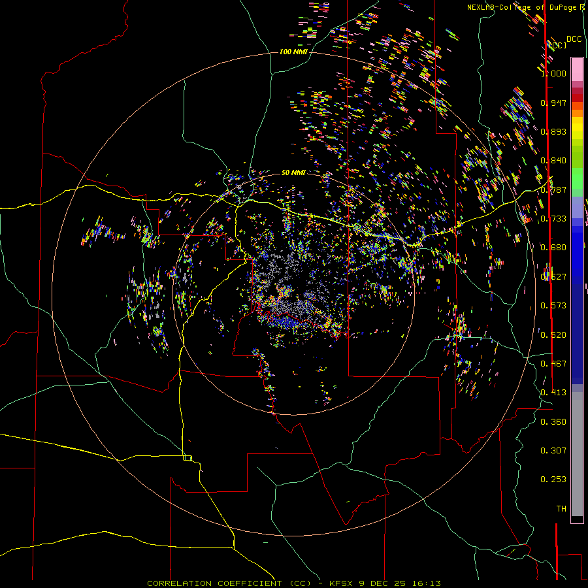Screen dimensions: 588x588
Task: Click the [CC] unit label by the legend
Action: [x=559, y=45]
